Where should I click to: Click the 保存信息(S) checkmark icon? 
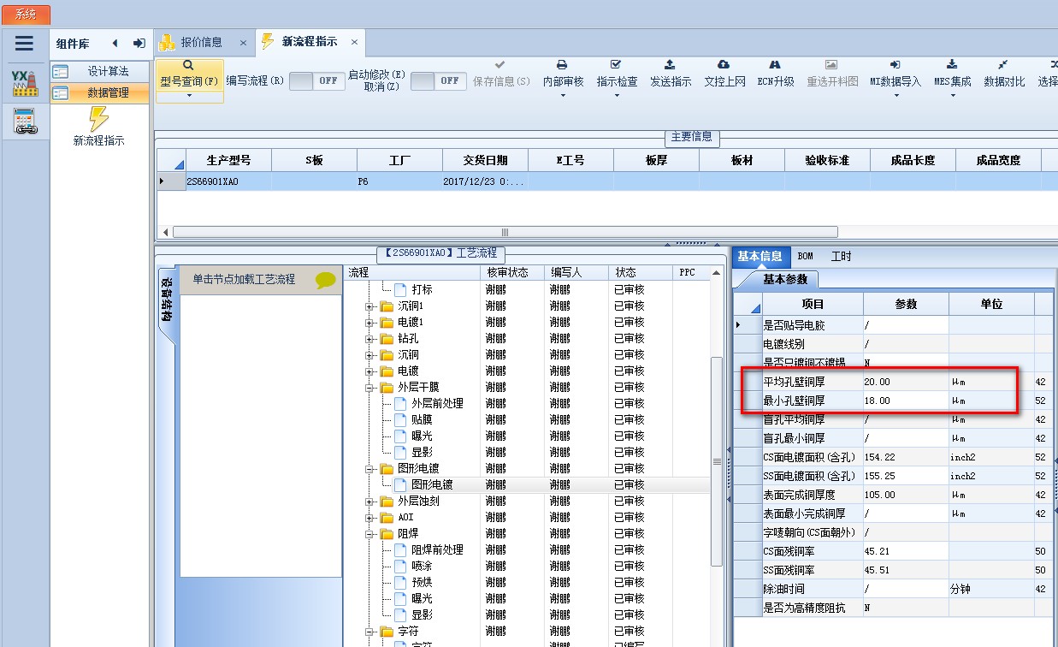(x=500, y=65)
